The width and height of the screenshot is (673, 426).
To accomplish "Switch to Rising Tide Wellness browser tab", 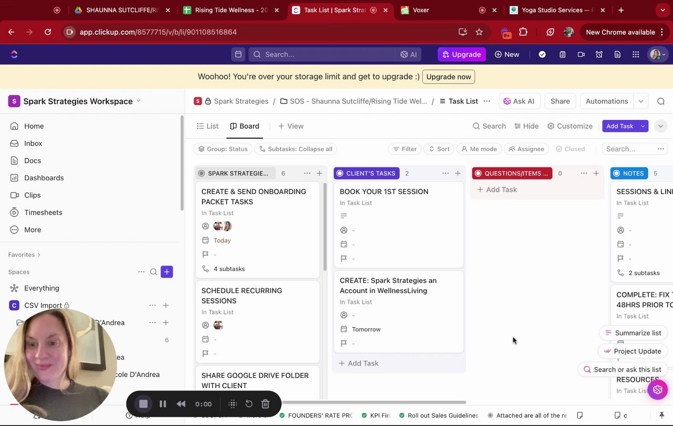I will [231, 10].
